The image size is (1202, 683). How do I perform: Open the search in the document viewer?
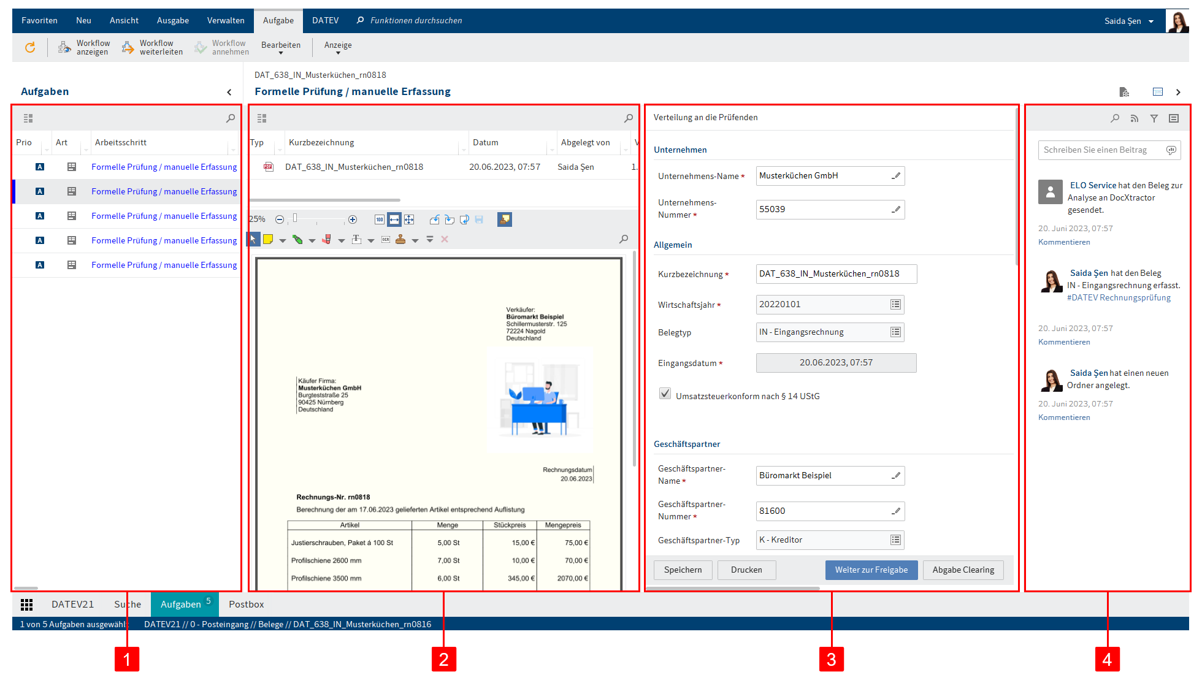(624, 239)
